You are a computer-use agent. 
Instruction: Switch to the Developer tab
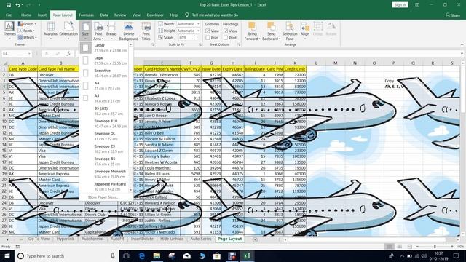click(x=155, y=15)
